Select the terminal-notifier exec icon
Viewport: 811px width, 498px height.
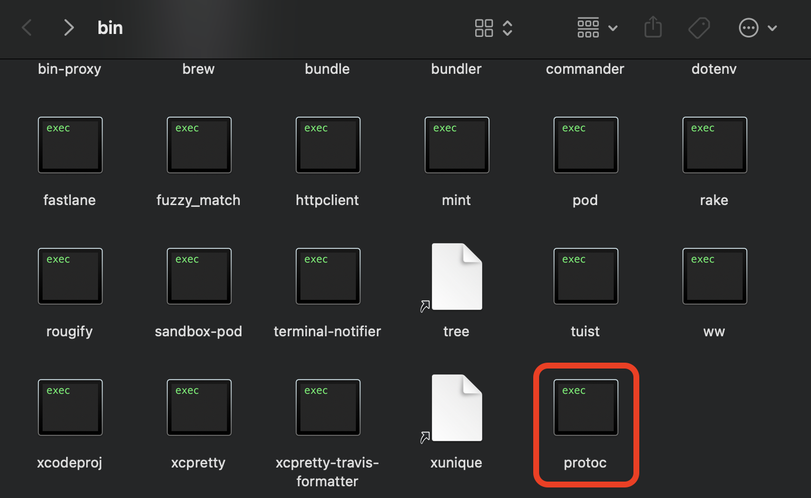click(328, 276)
